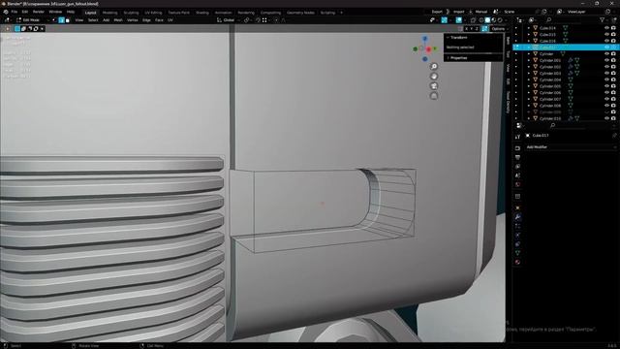Image resolution: width=620 pixels, height=349 pixels.
Task: Open the Object Data properties tab icon
Action: coord(517,252)
